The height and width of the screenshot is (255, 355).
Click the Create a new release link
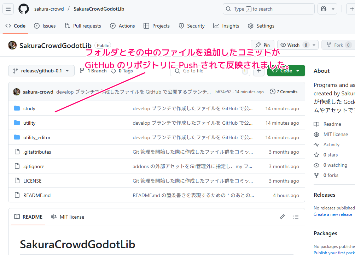333,214
